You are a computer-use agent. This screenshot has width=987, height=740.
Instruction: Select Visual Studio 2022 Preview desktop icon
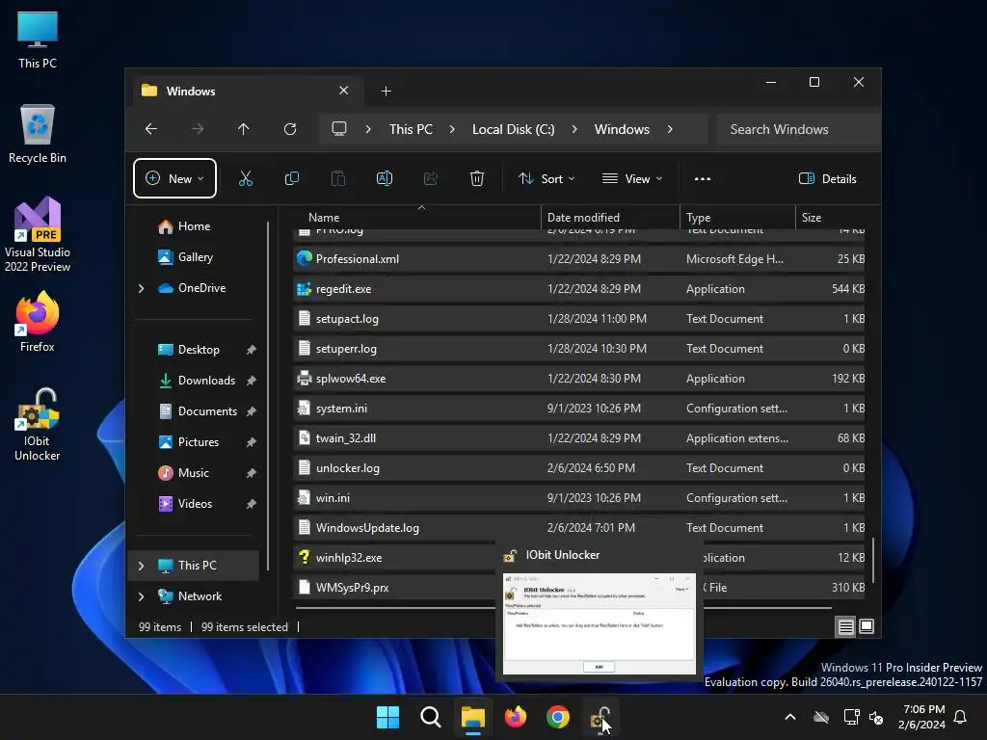point(38,234)
